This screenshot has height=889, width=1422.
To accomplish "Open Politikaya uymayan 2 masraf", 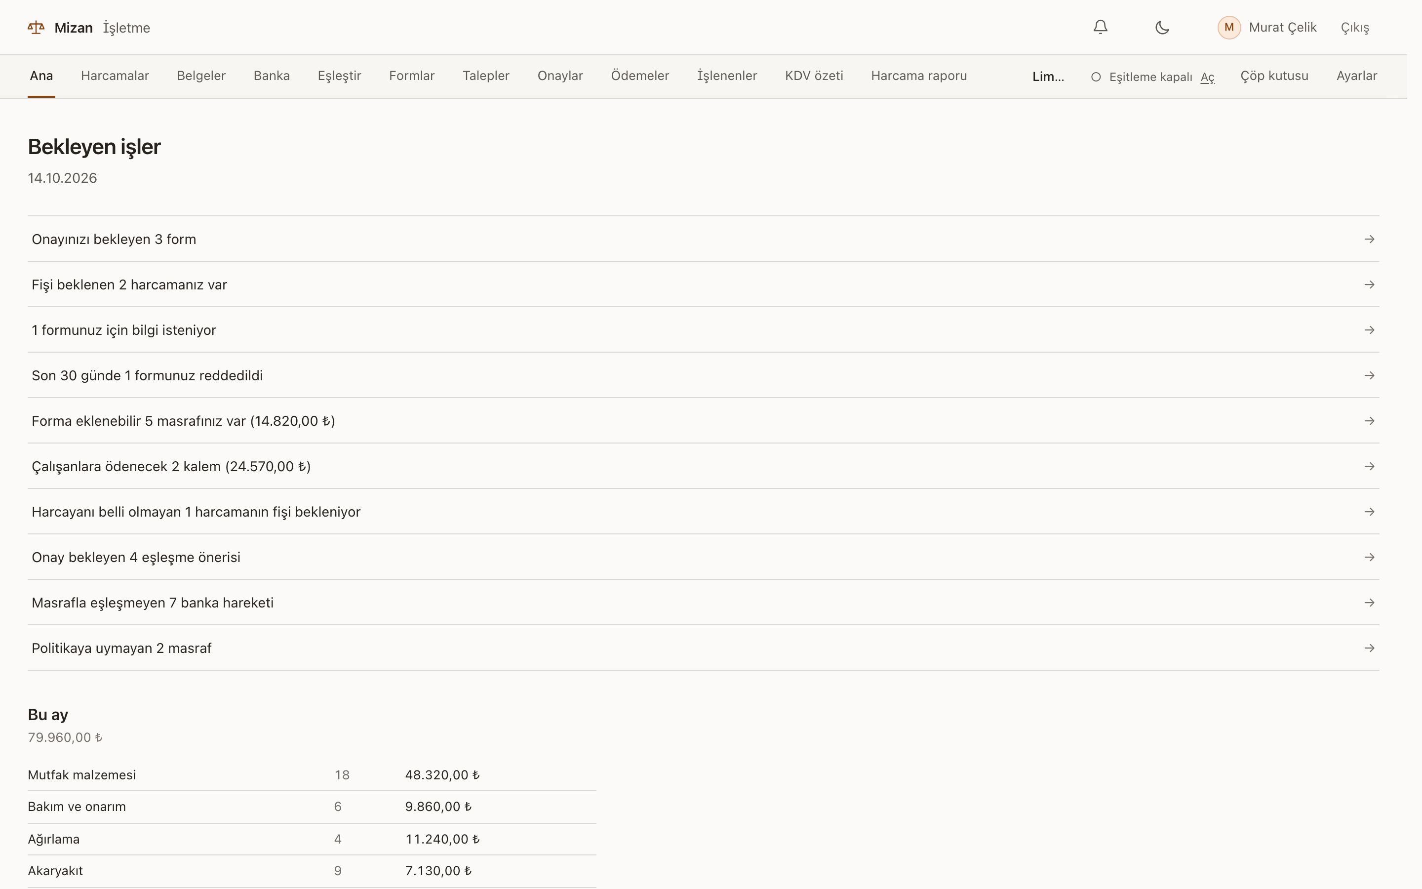I will (703, 648).
